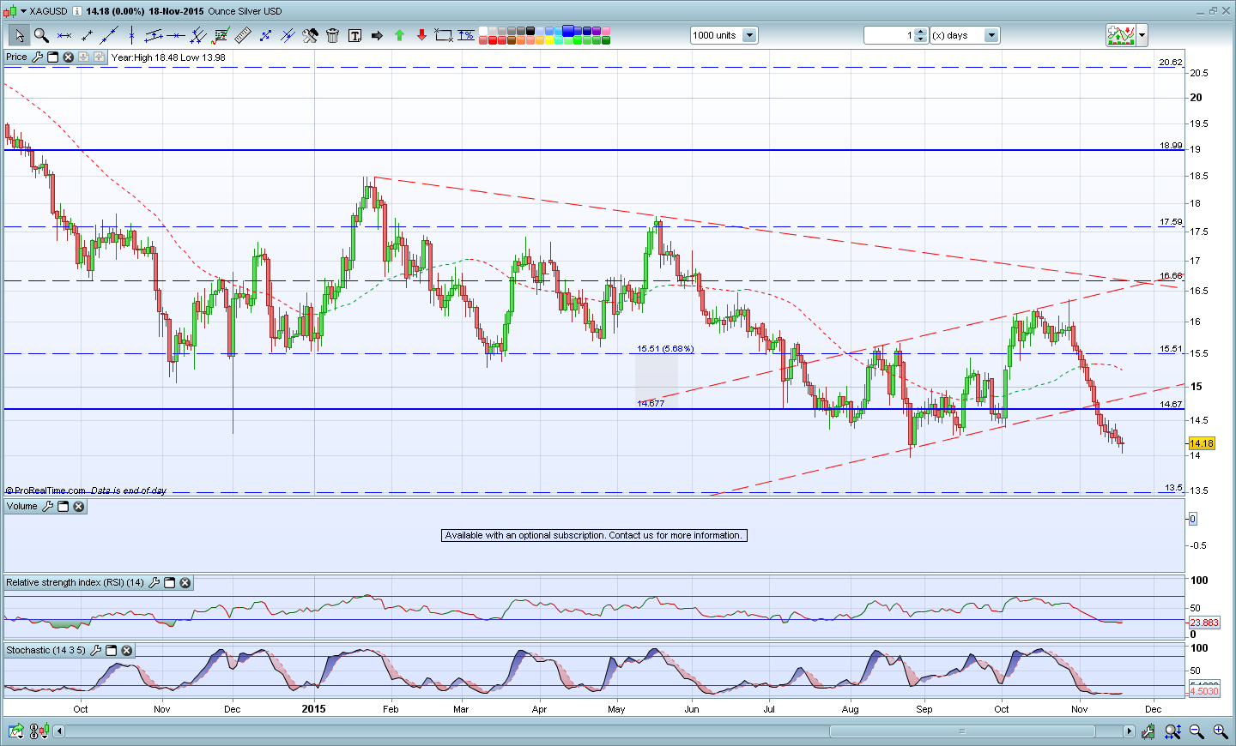Increase the timeframe number with stepper
The width and height of the screenshot is (1236, 746).
[921, 32]
